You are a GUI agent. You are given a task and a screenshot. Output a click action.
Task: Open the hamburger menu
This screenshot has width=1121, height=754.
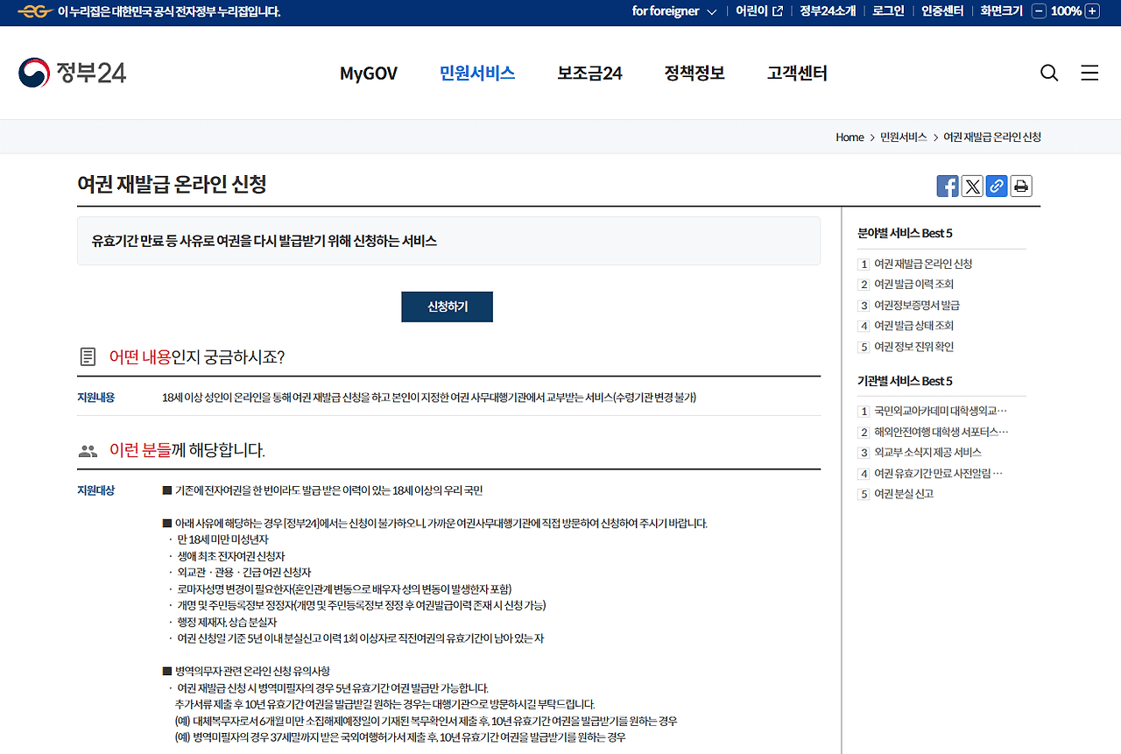point(1089,73)
